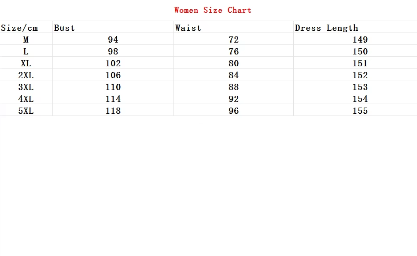Viewport: 417px width, 256px height.
Task: Select the M size row label
Action: 26,40
